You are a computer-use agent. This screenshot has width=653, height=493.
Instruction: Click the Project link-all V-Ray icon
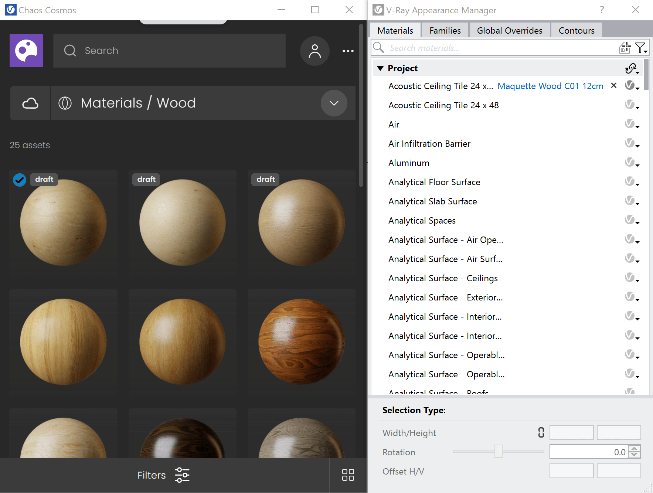pyautogui.click(x=632, y=68)
